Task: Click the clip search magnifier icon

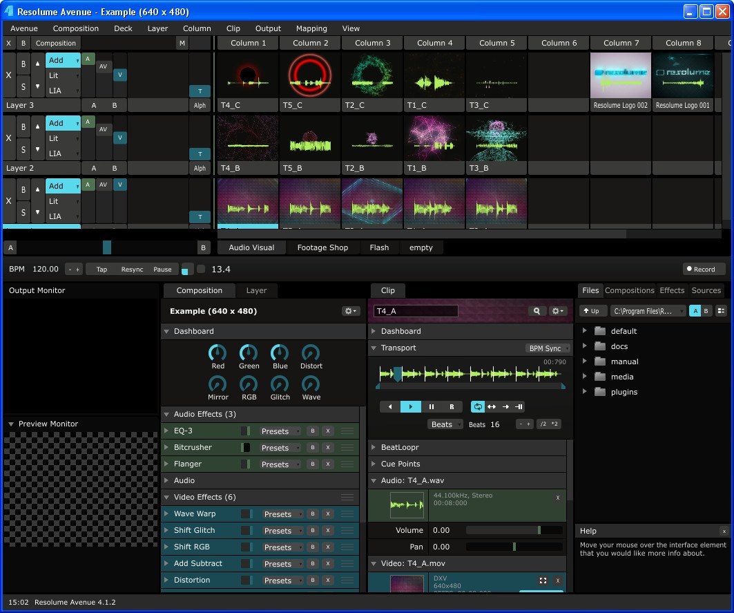Action: 537,311
